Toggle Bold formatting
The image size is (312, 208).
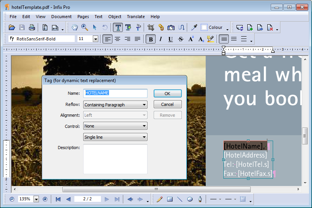pyautogui.click(x=151, y=39)
